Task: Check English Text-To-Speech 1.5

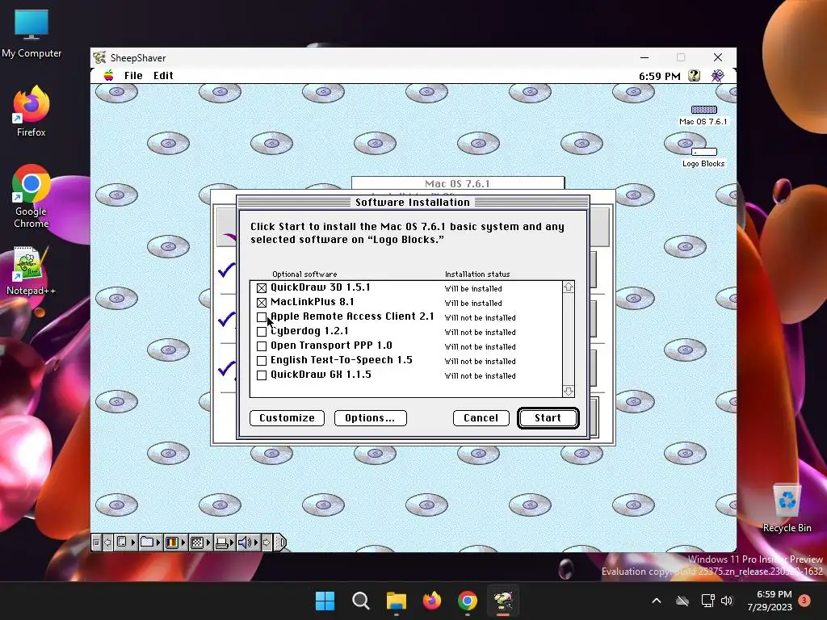Action: [x=262, y=361]
